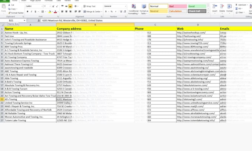The height and width of the screenshot is (151, 252).
Task: Click the AutoSum sigma icon
Action: pos(236,5)
